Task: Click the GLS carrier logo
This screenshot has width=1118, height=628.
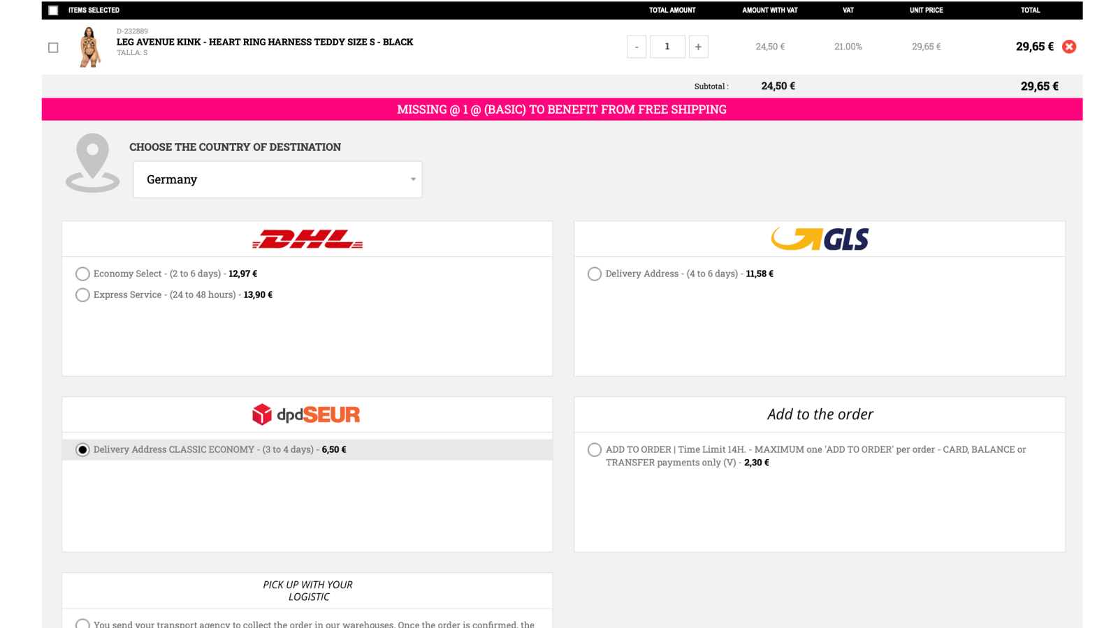Action: tap(820, 239)
